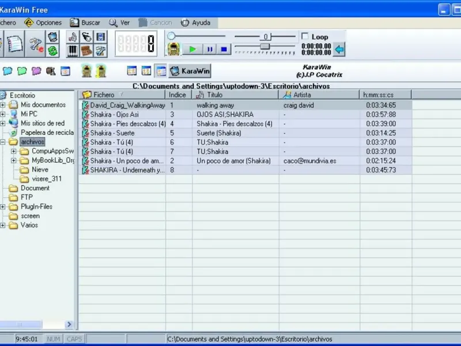
Task: Select the second window layout icon
Action: (x=146, y=70)
